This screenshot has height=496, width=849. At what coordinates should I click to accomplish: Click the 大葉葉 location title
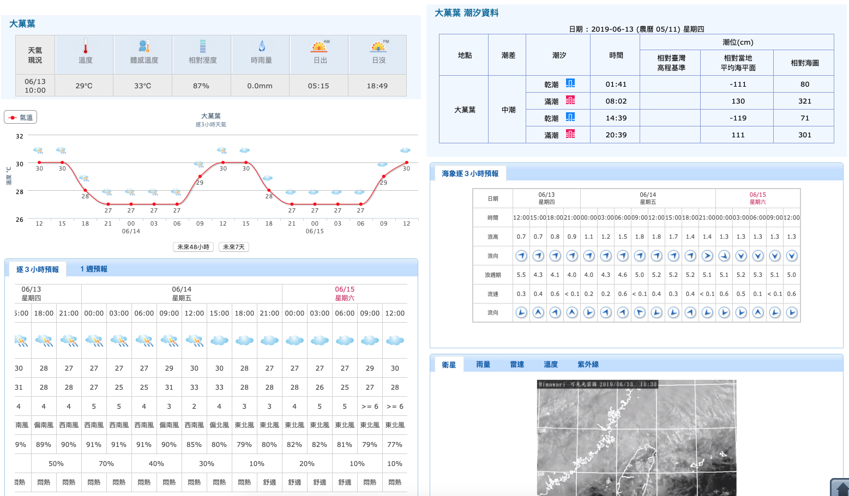pos(22,24)
